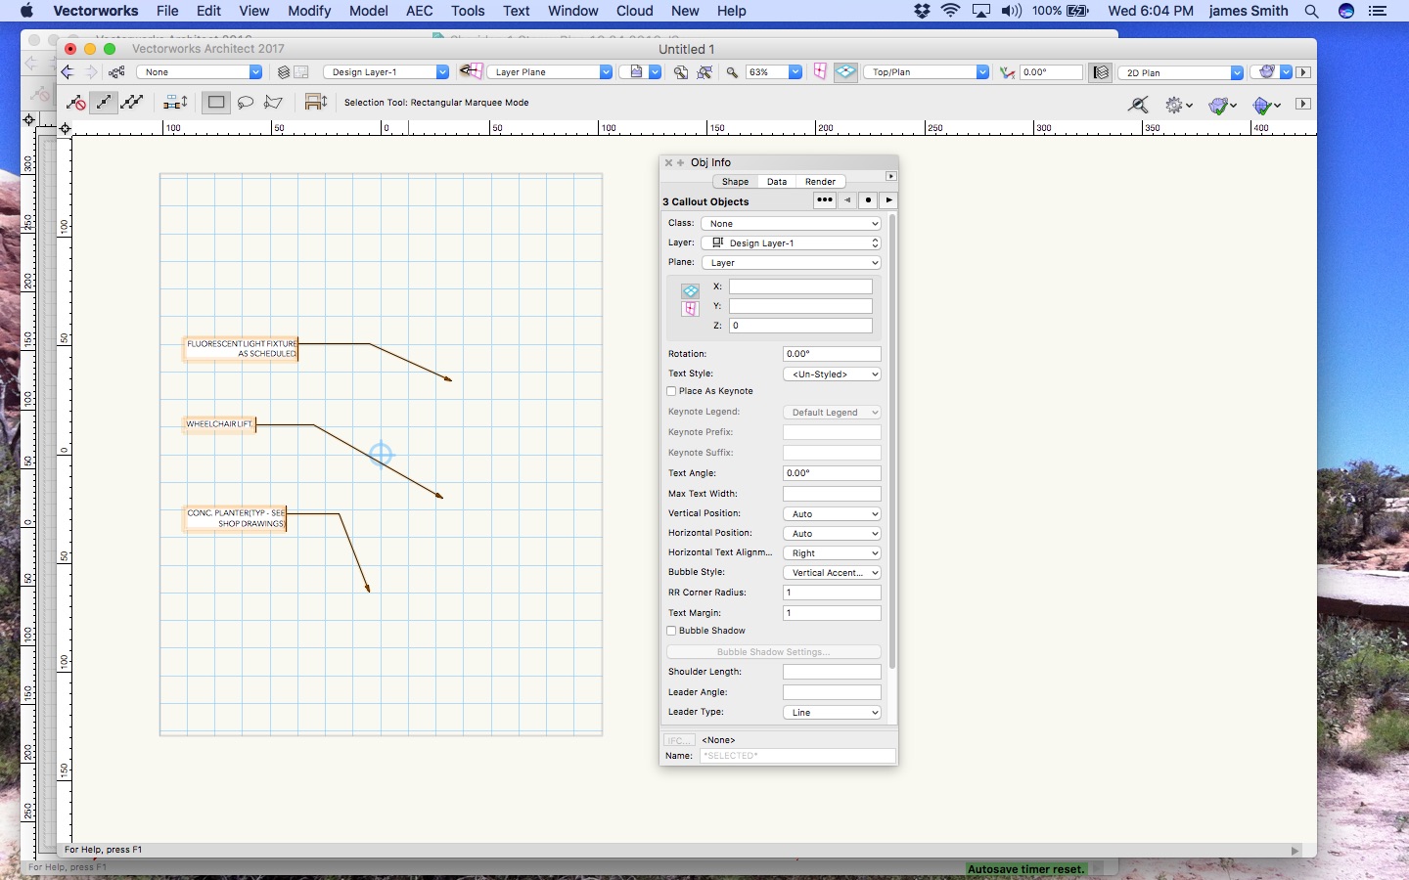Image resolution: width=1409 pixels, height=880 pixels.
Task: Toggle the Bubble Shadow checkbox
Action: (x=672, y=631)
